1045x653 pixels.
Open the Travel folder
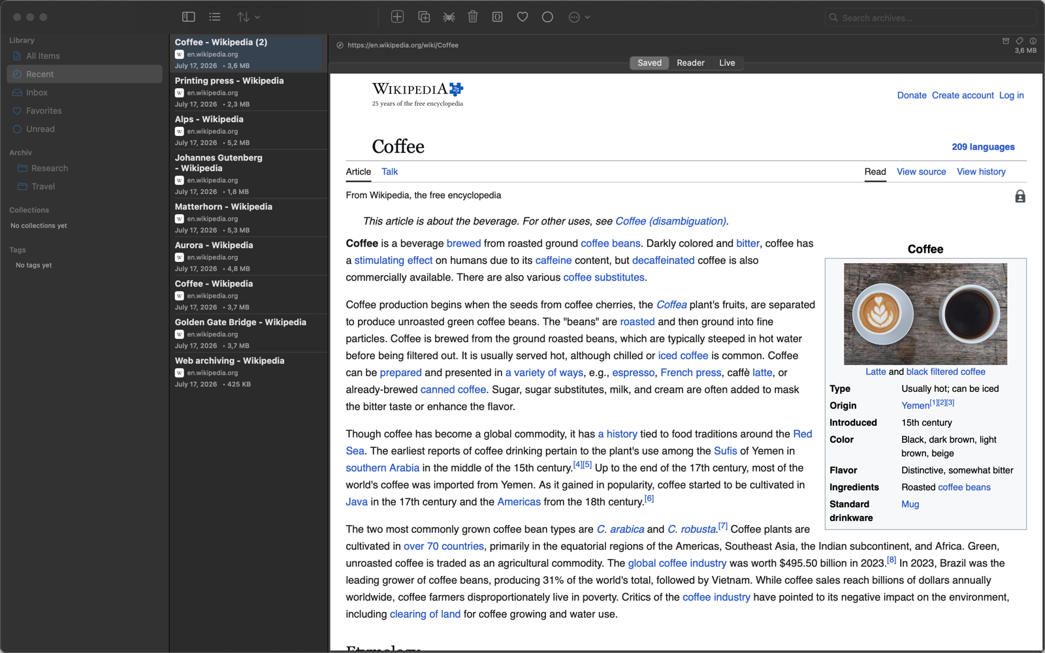[84, 187]
